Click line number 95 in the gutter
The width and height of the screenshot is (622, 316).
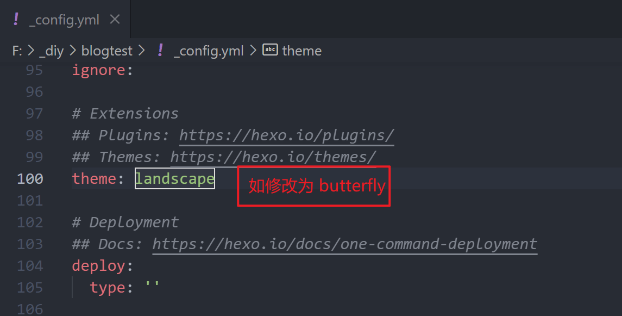tap(34, 70)
